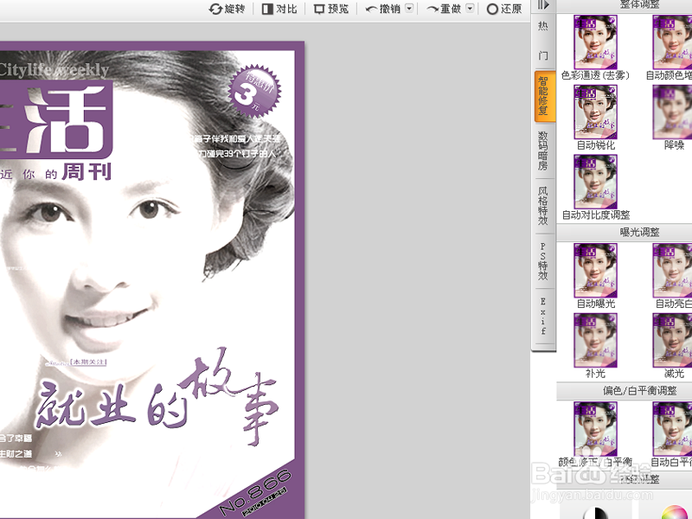This screenshot has width=692, height=519.
Task: Apply the 颜色修正/白平衡 thumbnail
Action: (595, 428)
